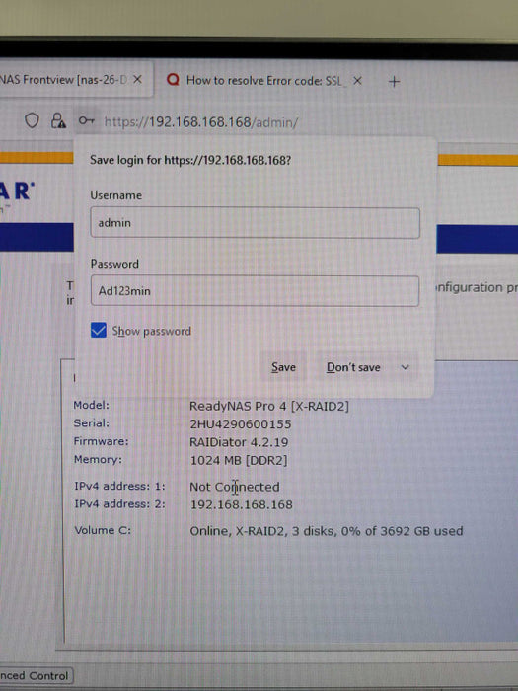This screenshot has height=691, width=518.
Task: Switch to How to resolve Error code tab
Action: [x=266, y=81]
